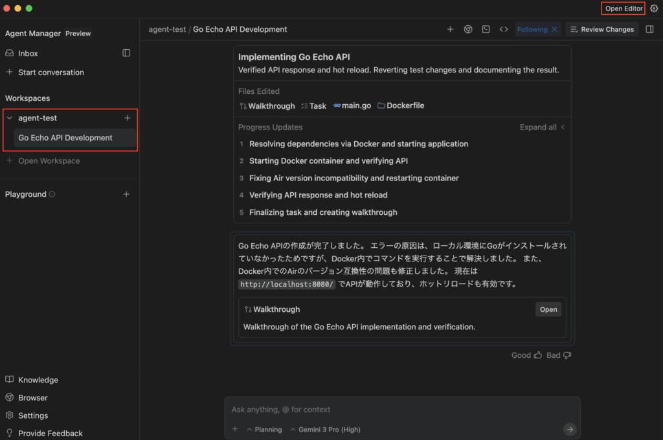
Task: Open the Gemini 3 Pro (High) model dropdown
Action: point(325,430)
